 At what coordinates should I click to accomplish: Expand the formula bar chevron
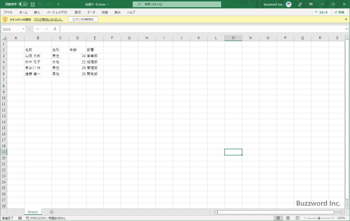(x=347, y=29)
